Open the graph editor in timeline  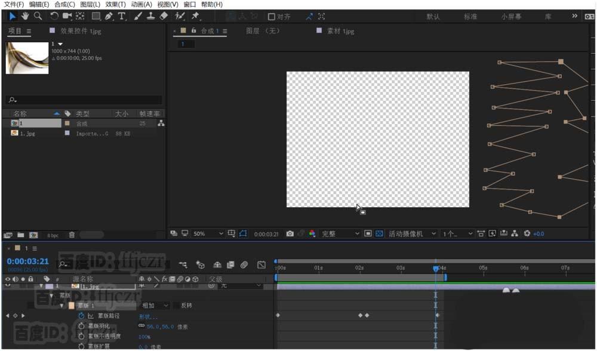click(261, 264)
